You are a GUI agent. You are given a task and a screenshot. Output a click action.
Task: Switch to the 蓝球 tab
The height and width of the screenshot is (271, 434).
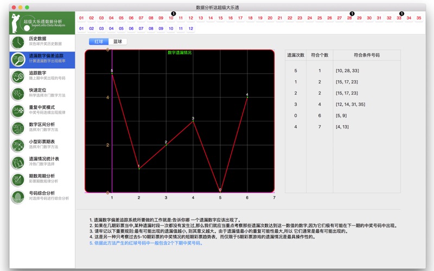118,42
